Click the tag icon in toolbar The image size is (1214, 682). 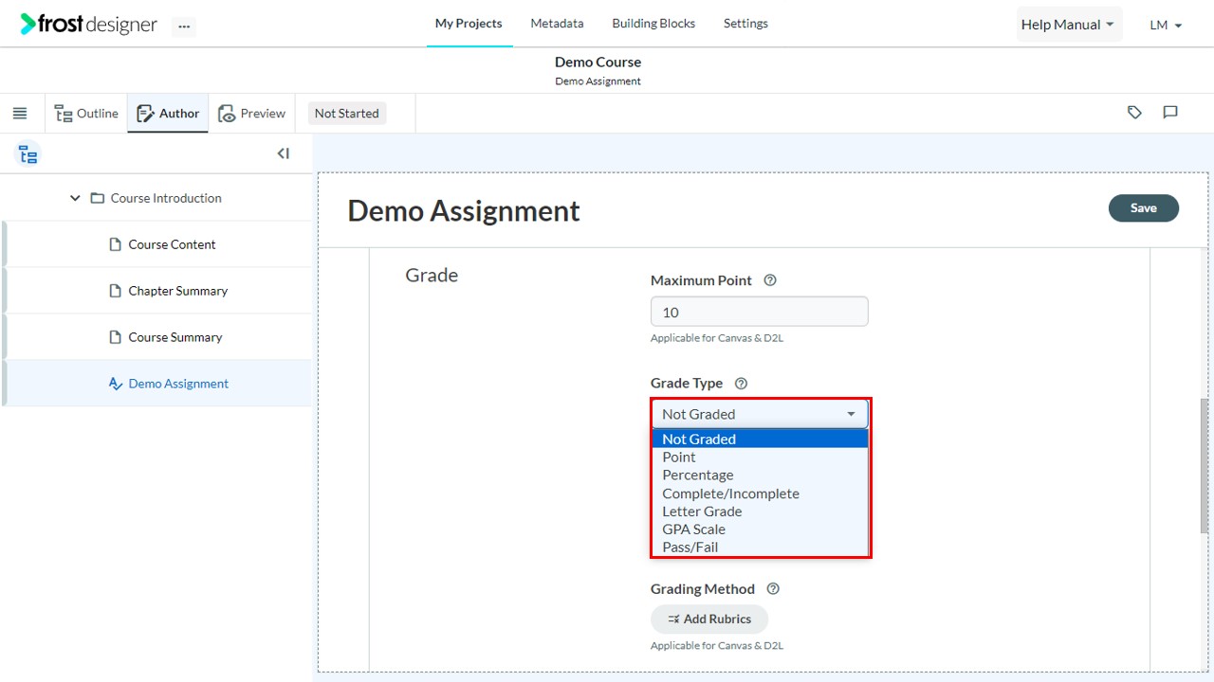point(1134,113)
